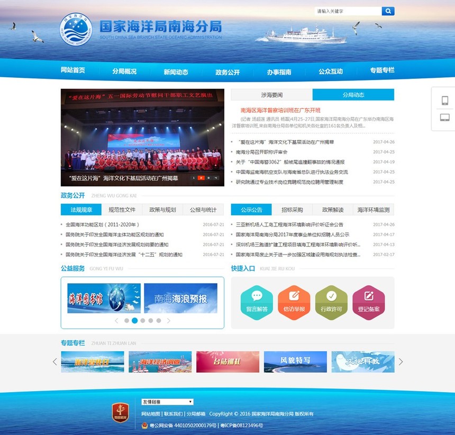Open the 行政许可 hexagon icon
The width and height of the screenshot is (455, 435).
tap(331, 303)
